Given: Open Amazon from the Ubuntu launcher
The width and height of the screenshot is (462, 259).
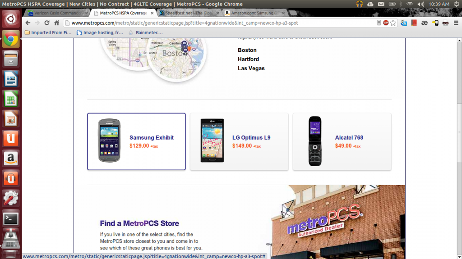Looking at the screenshot, I should (11, 158).
